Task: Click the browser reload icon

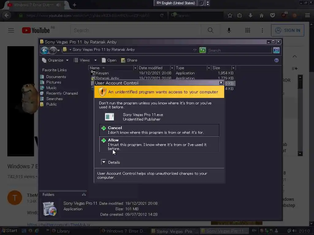Action: pyautogui.click(x=162, y=15)
